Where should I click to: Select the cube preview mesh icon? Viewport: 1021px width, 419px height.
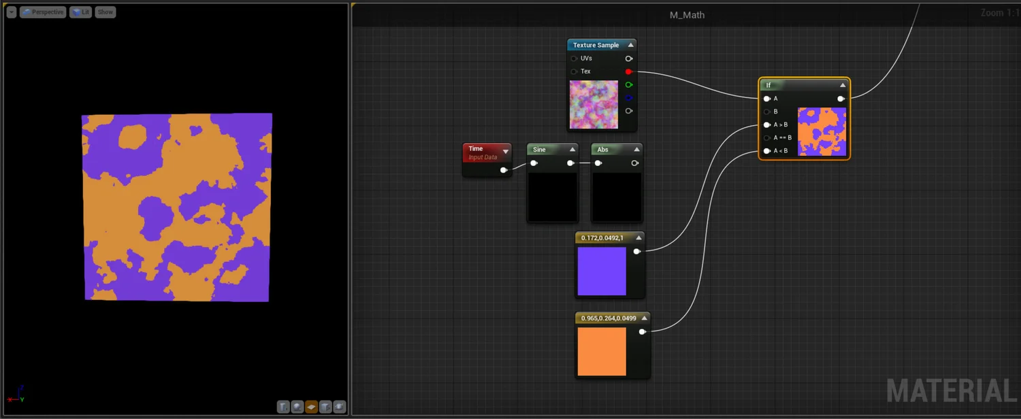pos(325,407)
